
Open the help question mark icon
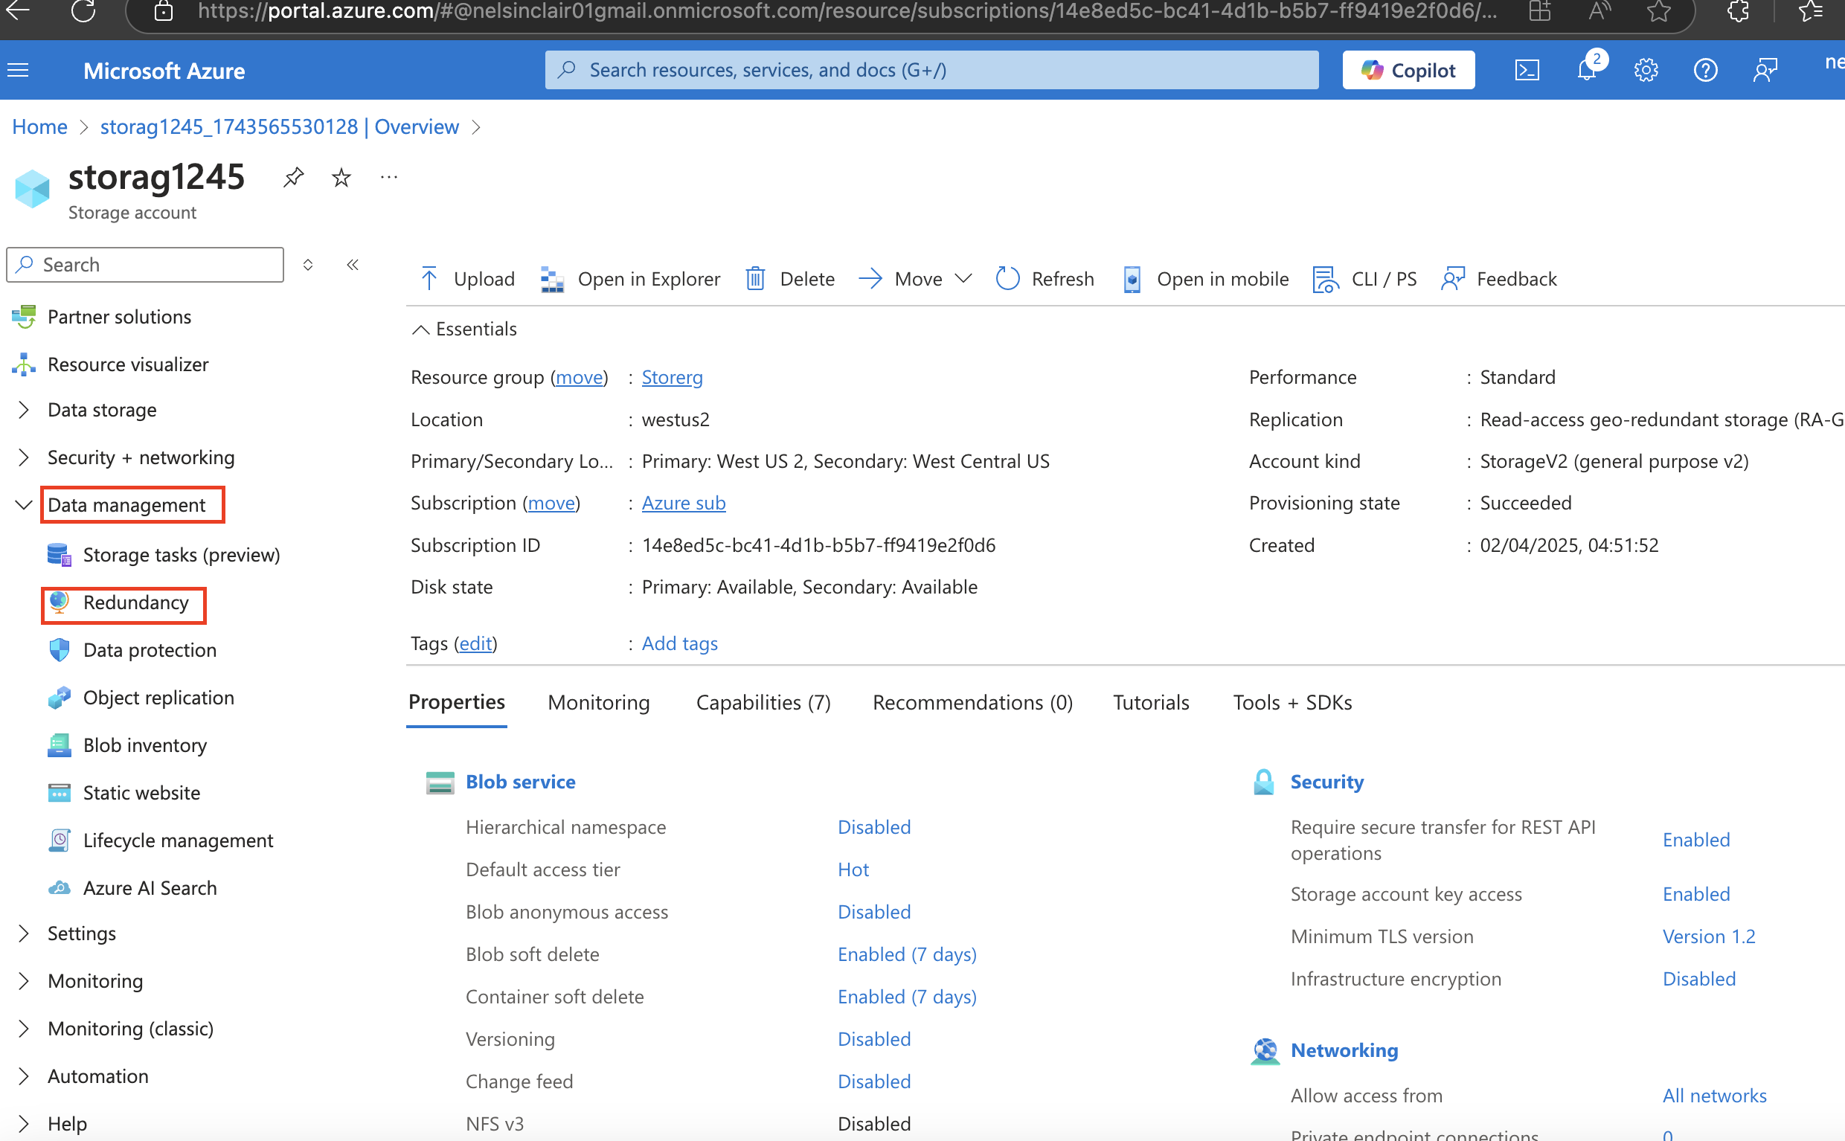(x=1705, y=70)
